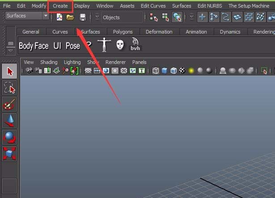Open the Edit Curves menu
275x198 pixels.
153,6
